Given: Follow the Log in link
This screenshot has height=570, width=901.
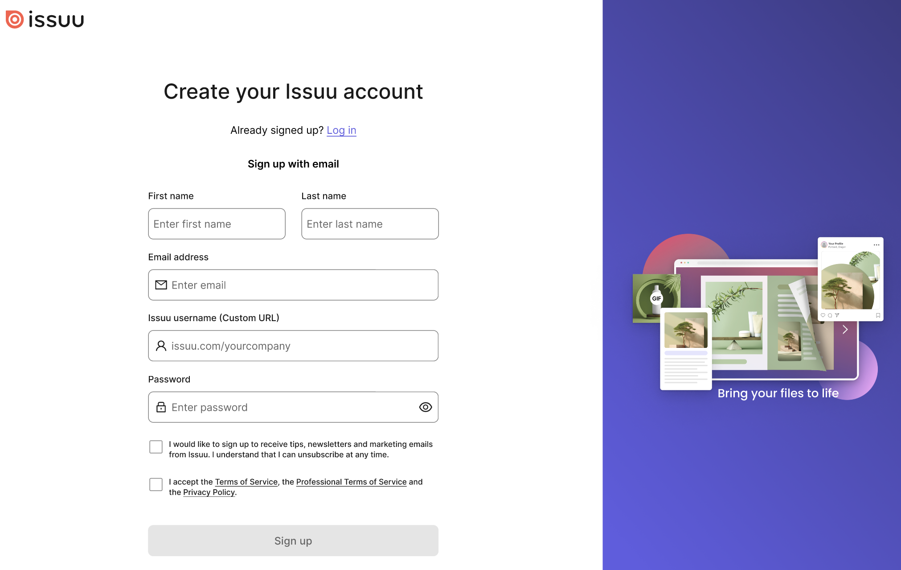Looking at the screenshot, I should 341,130.
